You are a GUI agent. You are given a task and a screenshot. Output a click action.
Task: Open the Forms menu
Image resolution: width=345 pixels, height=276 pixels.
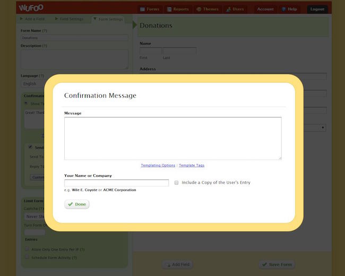(x=150, y=9)
